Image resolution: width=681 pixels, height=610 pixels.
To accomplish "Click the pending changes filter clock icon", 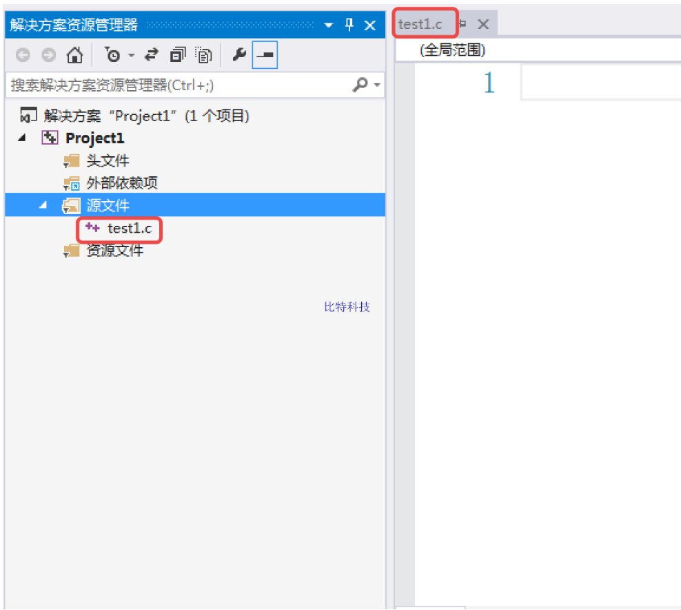I will click(x=112, y=55).
